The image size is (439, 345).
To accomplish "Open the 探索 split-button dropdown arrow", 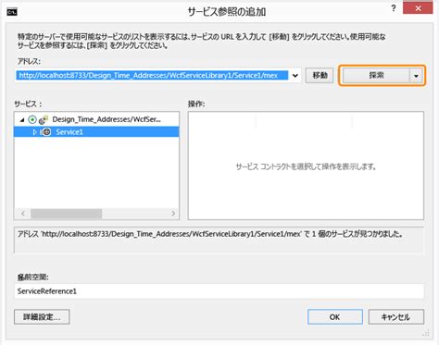I will [416, 76].
